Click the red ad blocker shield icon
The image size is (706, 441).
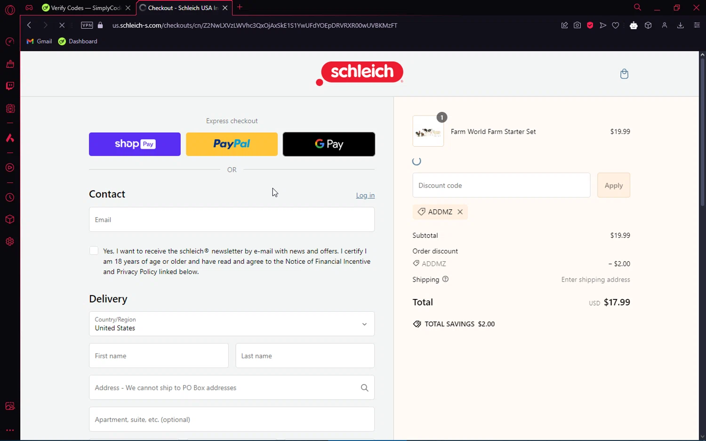(x=590, y=25)
